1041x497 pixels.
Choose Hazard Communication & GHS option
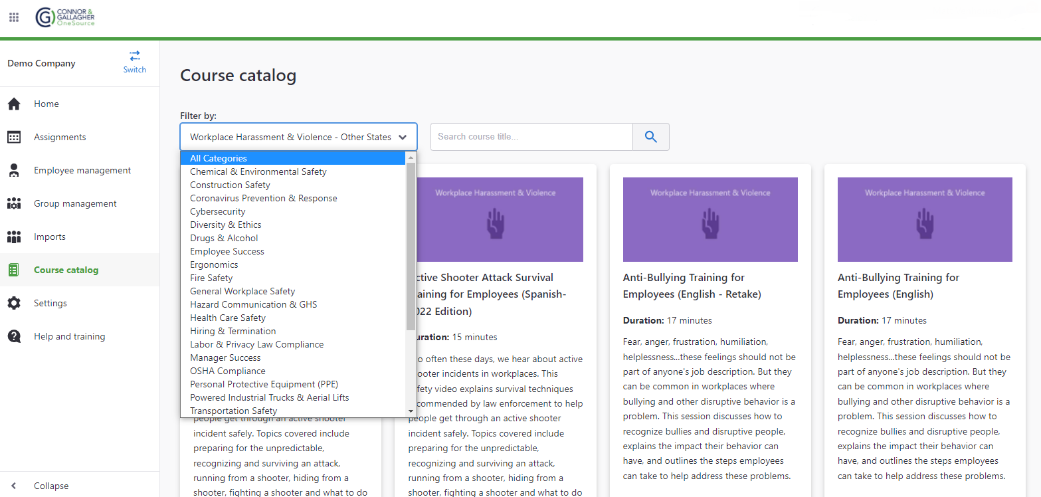[x=293, y=304]
